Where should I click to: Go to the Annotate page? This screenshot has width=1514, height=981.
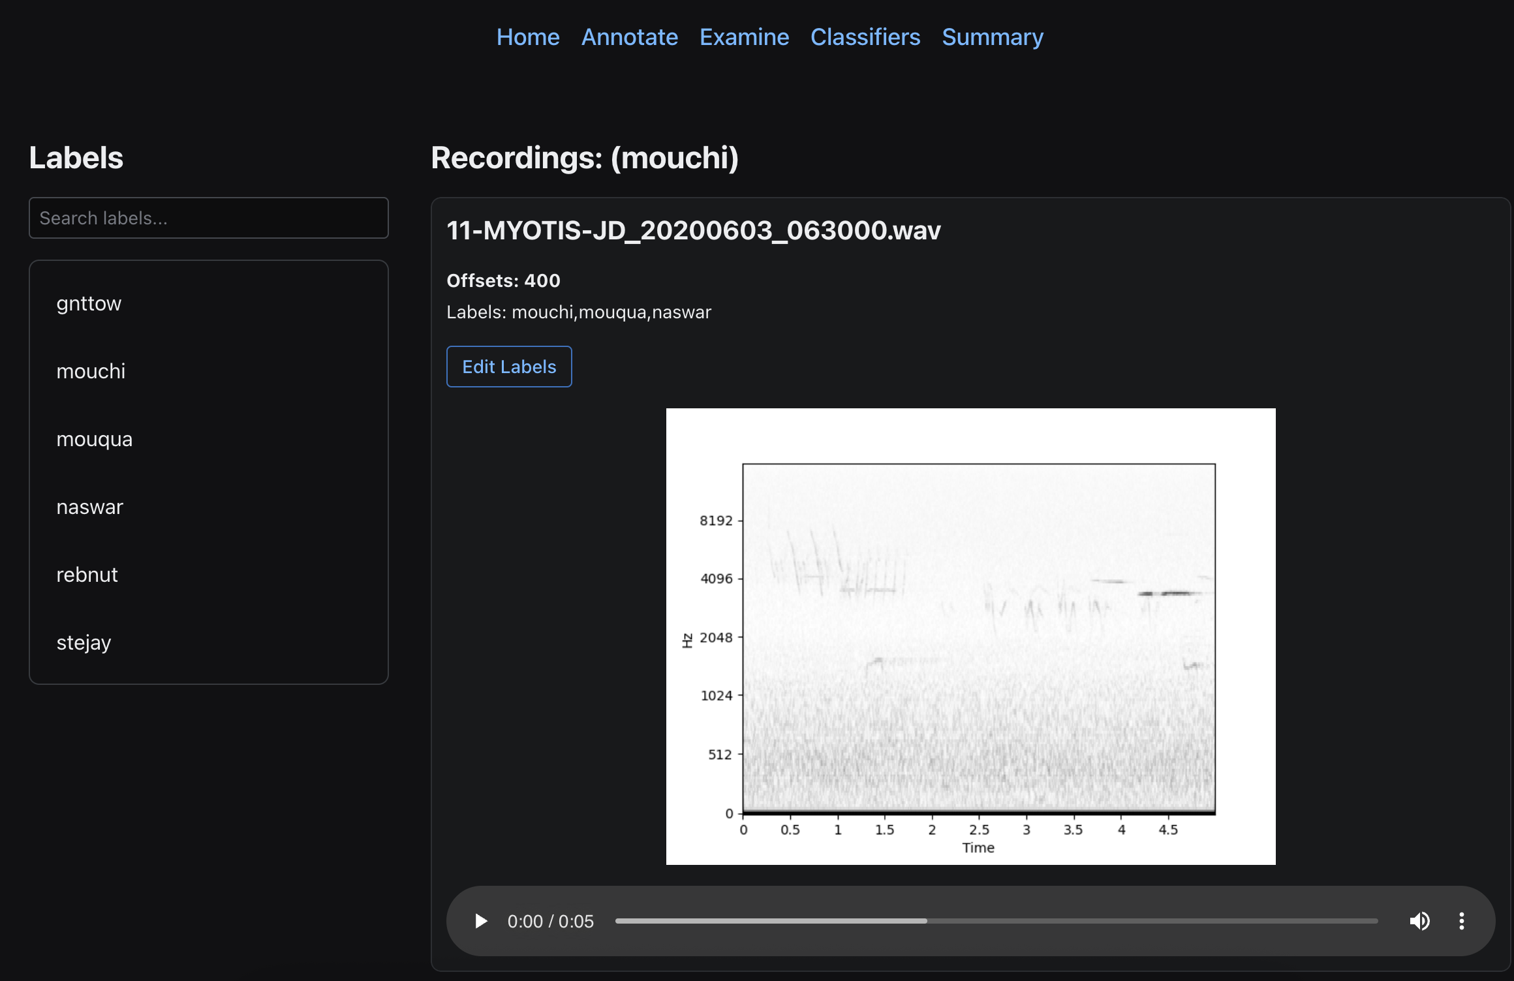click(629, 37)
